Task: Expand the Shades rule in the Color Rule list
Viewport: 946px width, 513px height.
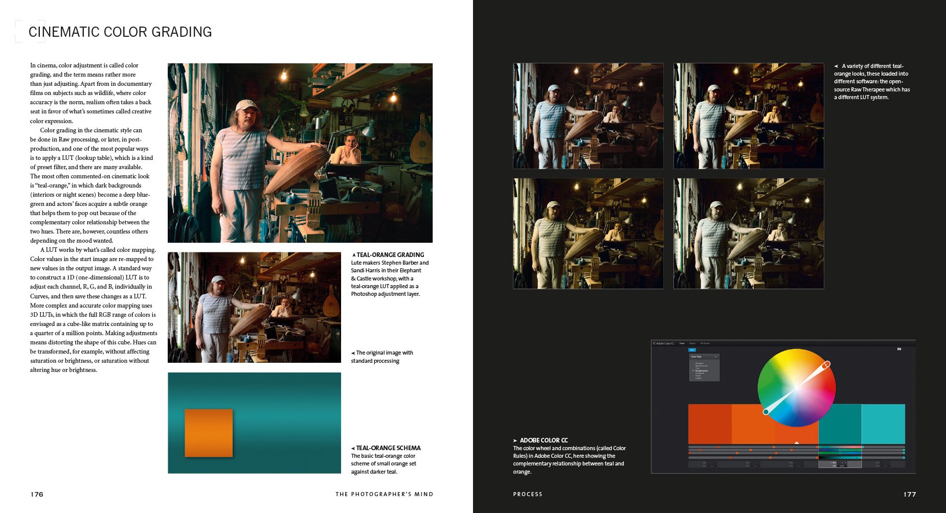Action: tap(699, 376)
